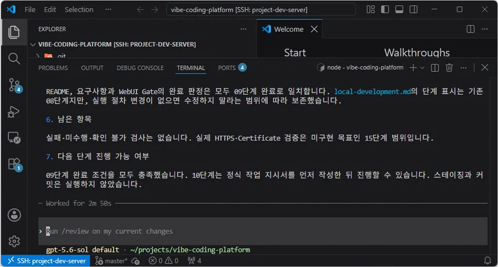
Task: Show forwarded ports count 4 in status bar
Action: (195, 261)
